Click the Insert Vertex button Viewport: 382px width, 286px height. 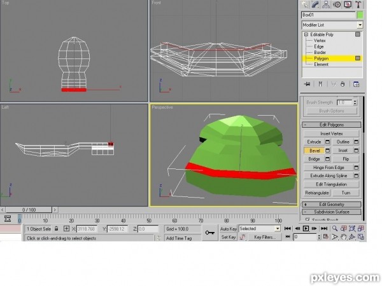click(331, 133)
